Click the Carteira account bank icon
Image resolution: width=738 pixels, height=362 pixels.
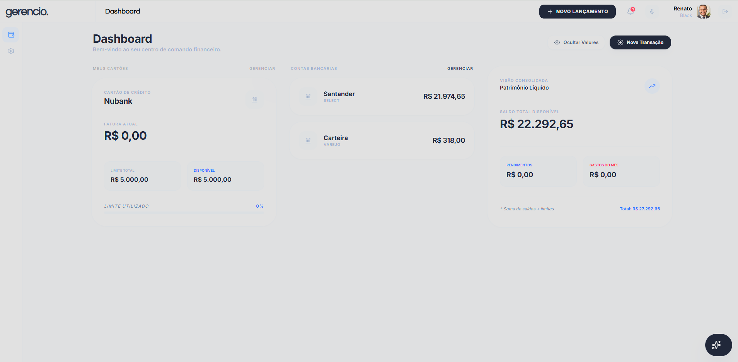point(308,140)
